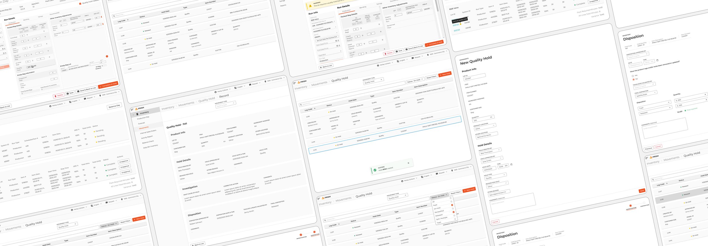This screenshot has width=708, height=246.
Task: Open Product Location dropdown in New Quality Hold form
Action: [485, 127]
